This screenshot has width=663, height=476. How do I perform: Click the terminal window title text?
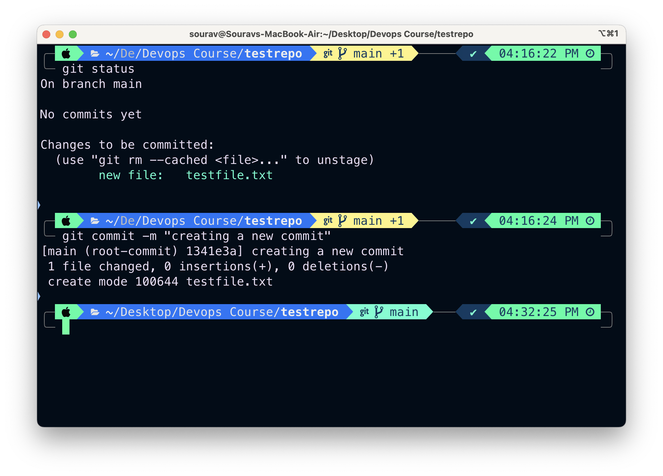(331, 34)
